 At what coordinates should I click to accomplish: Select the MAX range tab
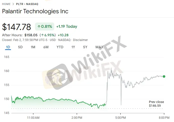click(x=99, y=47)
